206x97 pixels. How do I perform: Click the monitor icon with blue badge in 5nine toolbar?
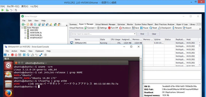pyautogui.click(x=43, y=24)
